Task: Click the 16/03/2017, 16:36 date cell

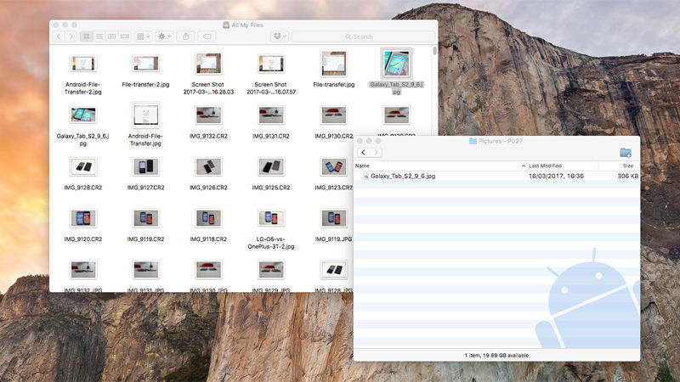Action: point(556,177)
